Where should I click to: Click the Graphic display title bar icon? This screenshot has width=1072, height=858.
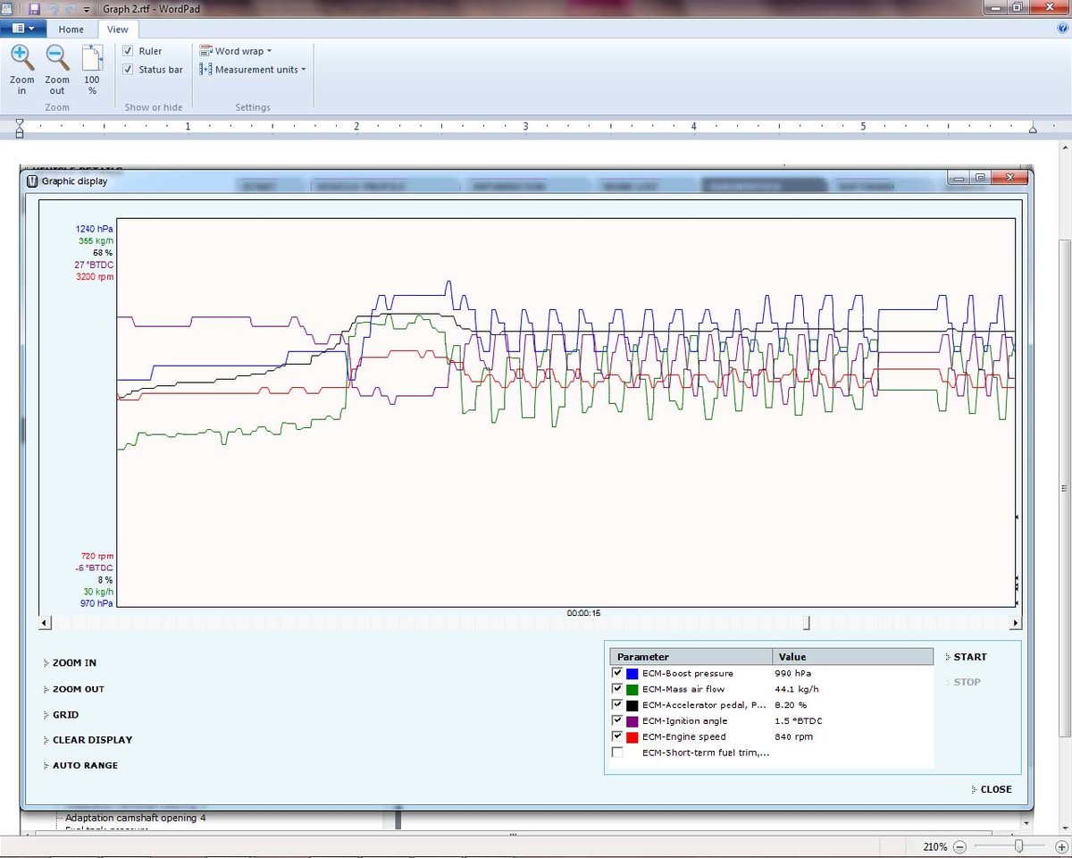(31, 181)
